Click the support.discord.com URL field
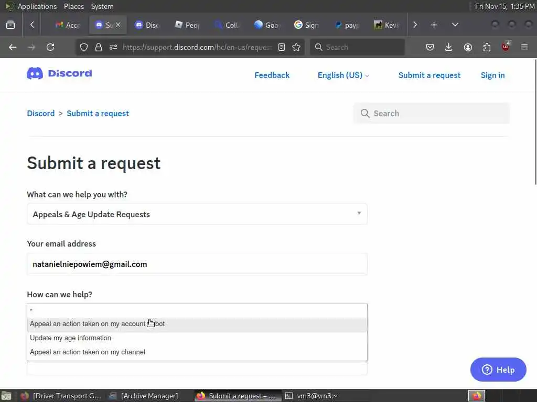This screenshot has height=402, width=537. [197, 47]
